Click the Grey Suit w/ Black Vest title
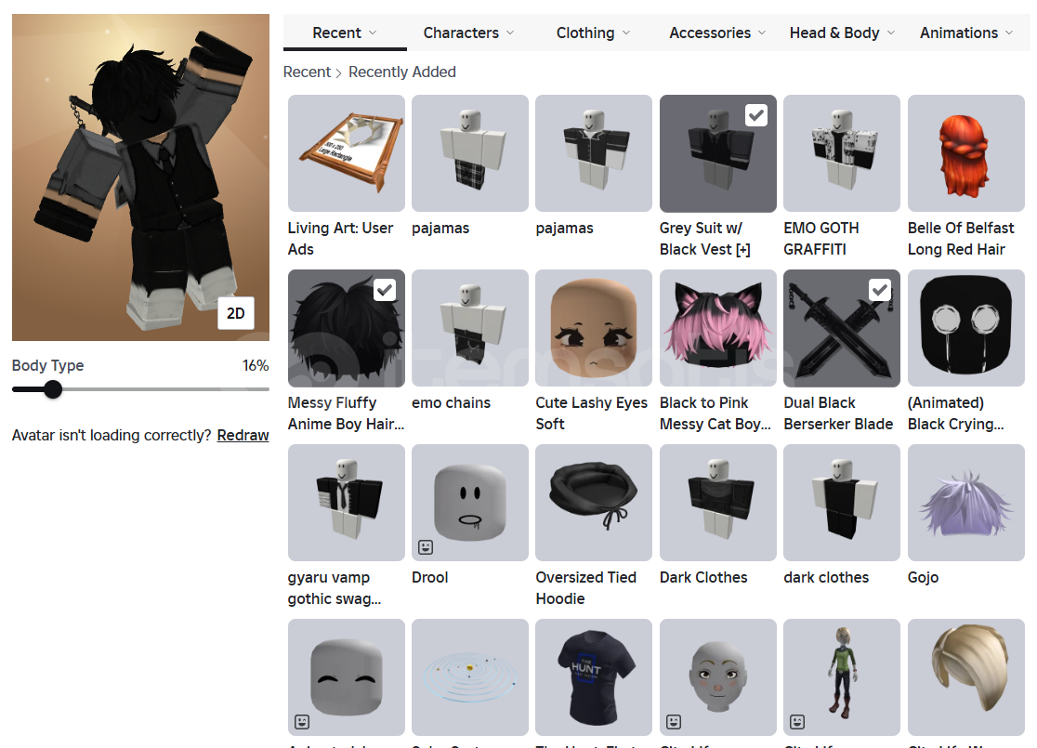Viewport: 1037px width, 748px height. [705, 239]
